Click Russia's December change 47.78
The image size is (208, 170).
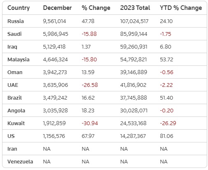point(88,21)
